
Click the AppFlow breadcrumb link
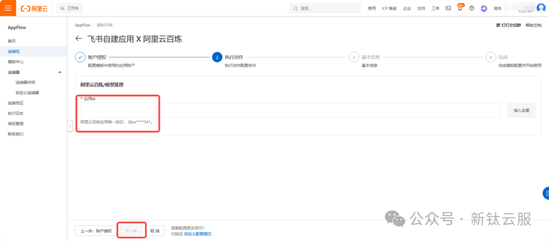click(83, 25)
